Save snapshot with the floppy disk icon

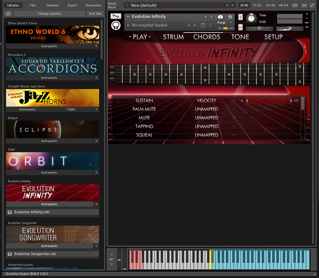tap(203, 25)
